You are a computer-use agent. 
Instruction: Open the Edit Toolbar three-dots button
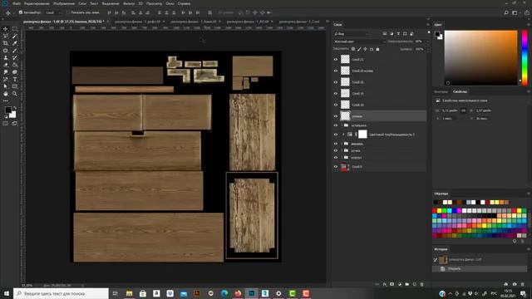[6, 100]
